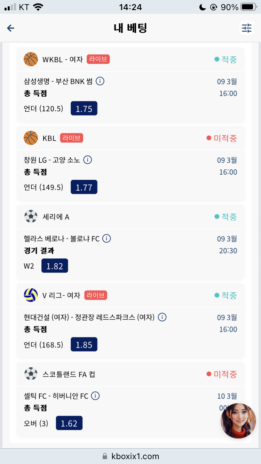Image resolution: width=261 pixels, height=464 pixels.
Task: Open the chat assistant avatar
Action: click(238, 421)
